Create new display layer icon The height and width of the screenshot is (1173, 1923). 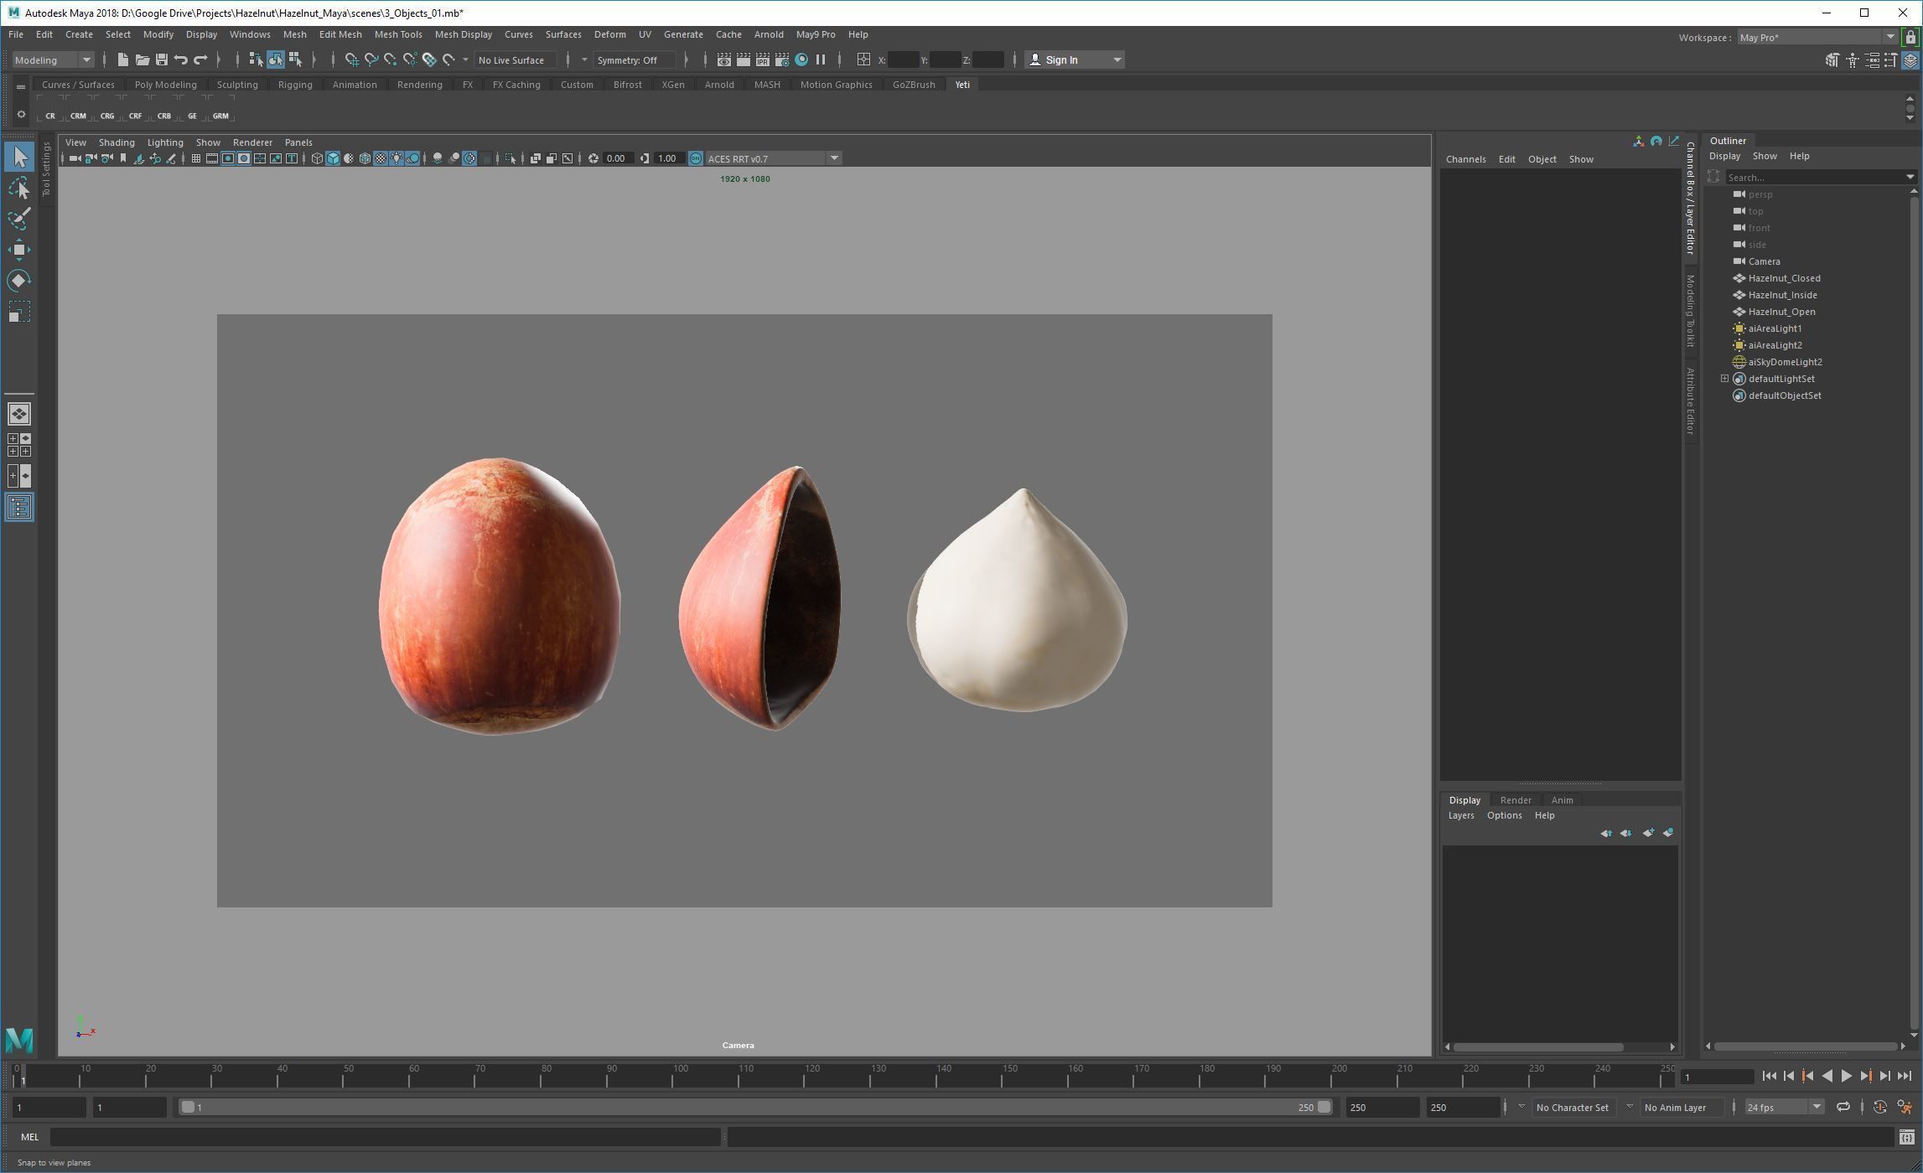[1647, 833]
